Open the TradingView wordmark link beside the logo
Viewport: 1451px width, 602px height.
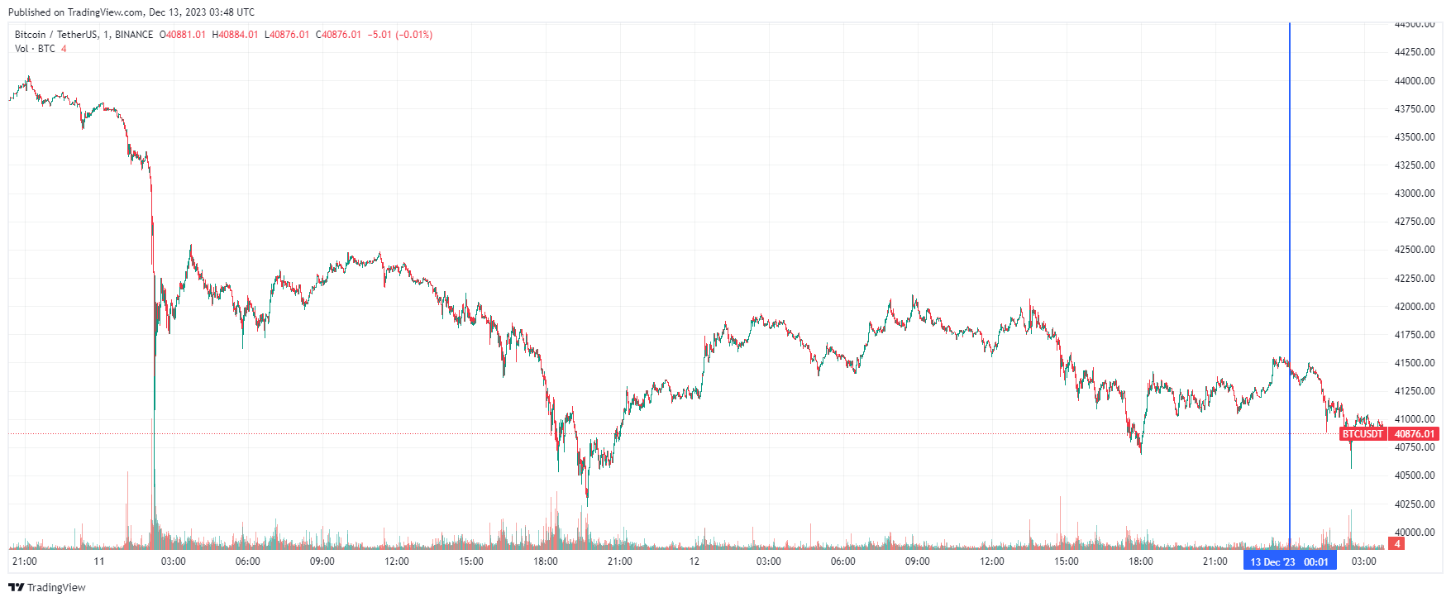point(56,587)
